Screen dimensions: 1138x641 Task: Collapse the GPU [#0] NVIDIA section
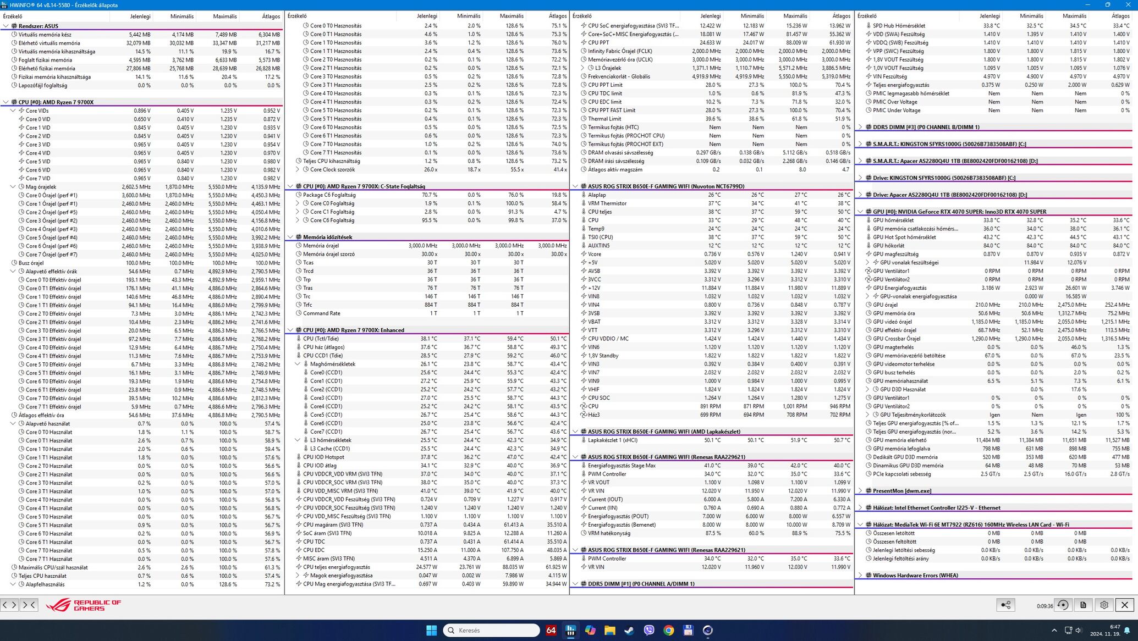point(860,212)
